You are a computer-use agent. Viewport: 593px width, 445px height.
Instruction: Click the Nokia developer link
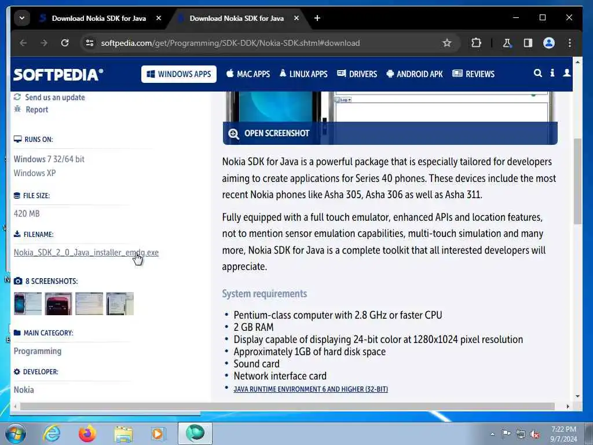click(x=24, y=390)
